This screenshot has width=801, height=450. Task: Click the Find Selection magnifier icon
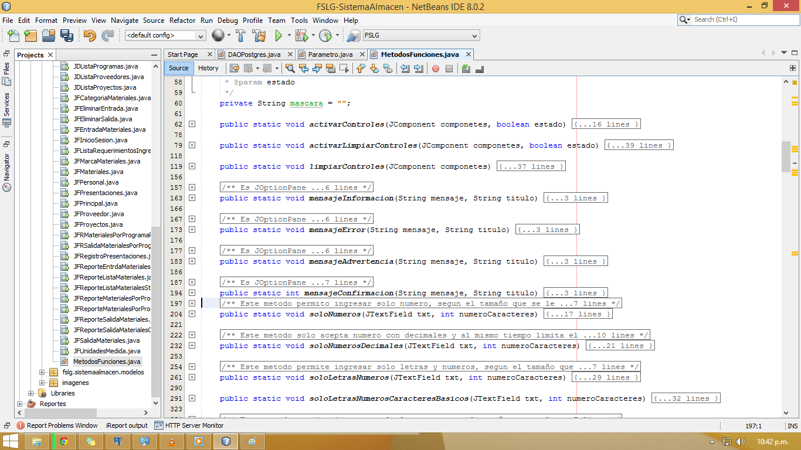pos(290,68)
